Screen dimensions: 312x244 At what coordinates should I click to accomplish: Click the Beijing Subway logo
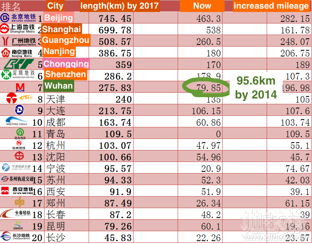pyautogui.click(x=18, y=18)
